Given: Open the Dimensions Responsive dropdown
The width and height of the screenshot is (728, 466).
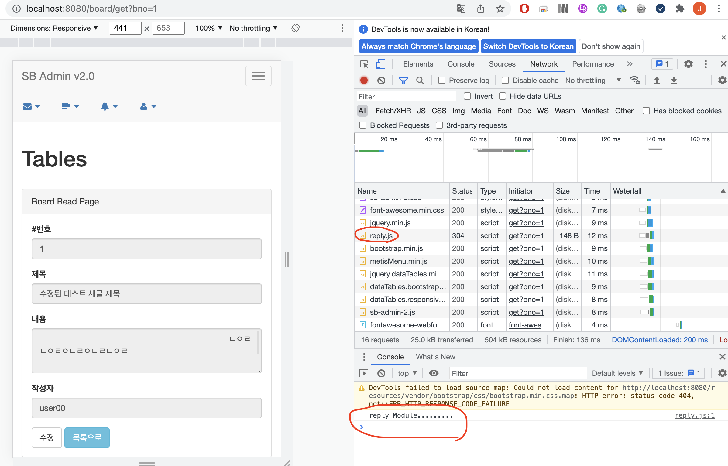Looking at the screenshot, I should coord(54,28).
